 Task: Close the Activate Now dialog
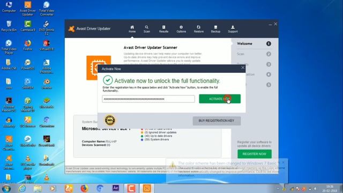(243, 68)
